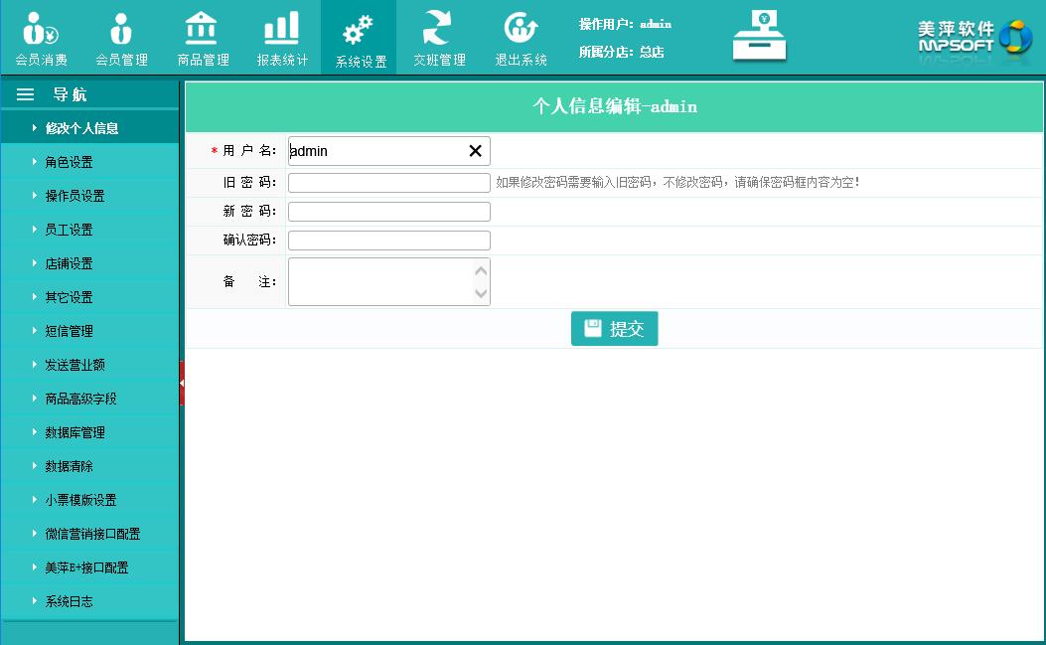Go to 系统日志 in sidebar
This screenshot has height=645, width=1046.
tap(69, 601)
